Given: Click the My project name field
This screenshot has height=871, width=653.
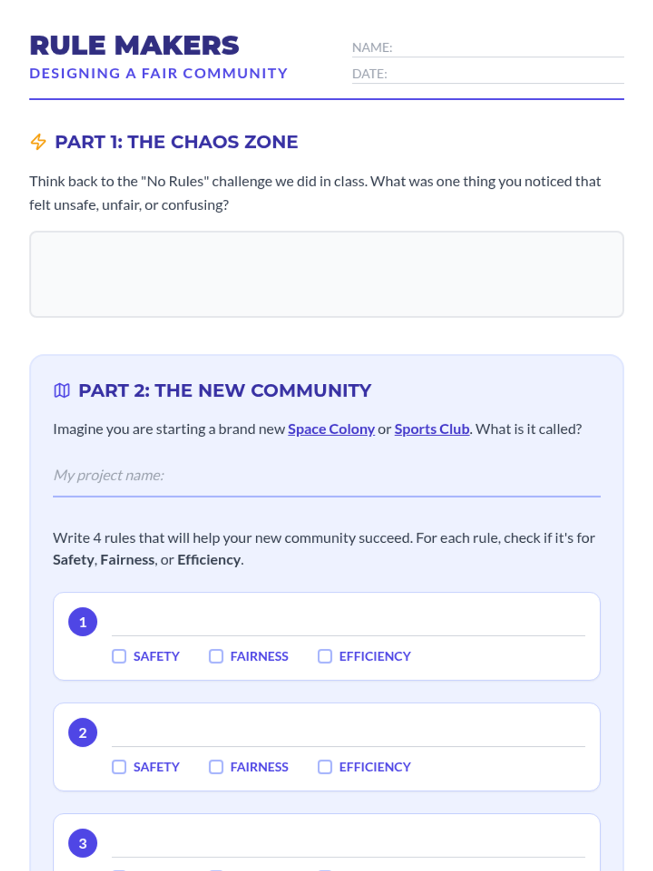Looking at the screenshot, I should 326,476.
